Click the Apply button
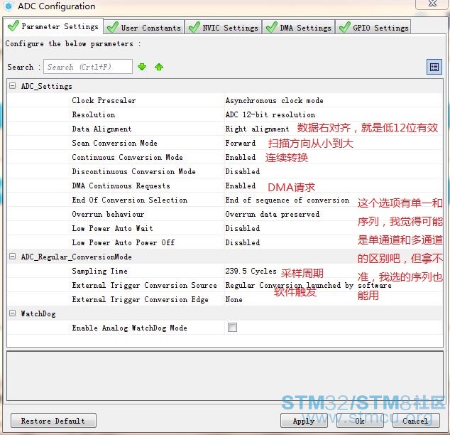 tap(304, 421)
